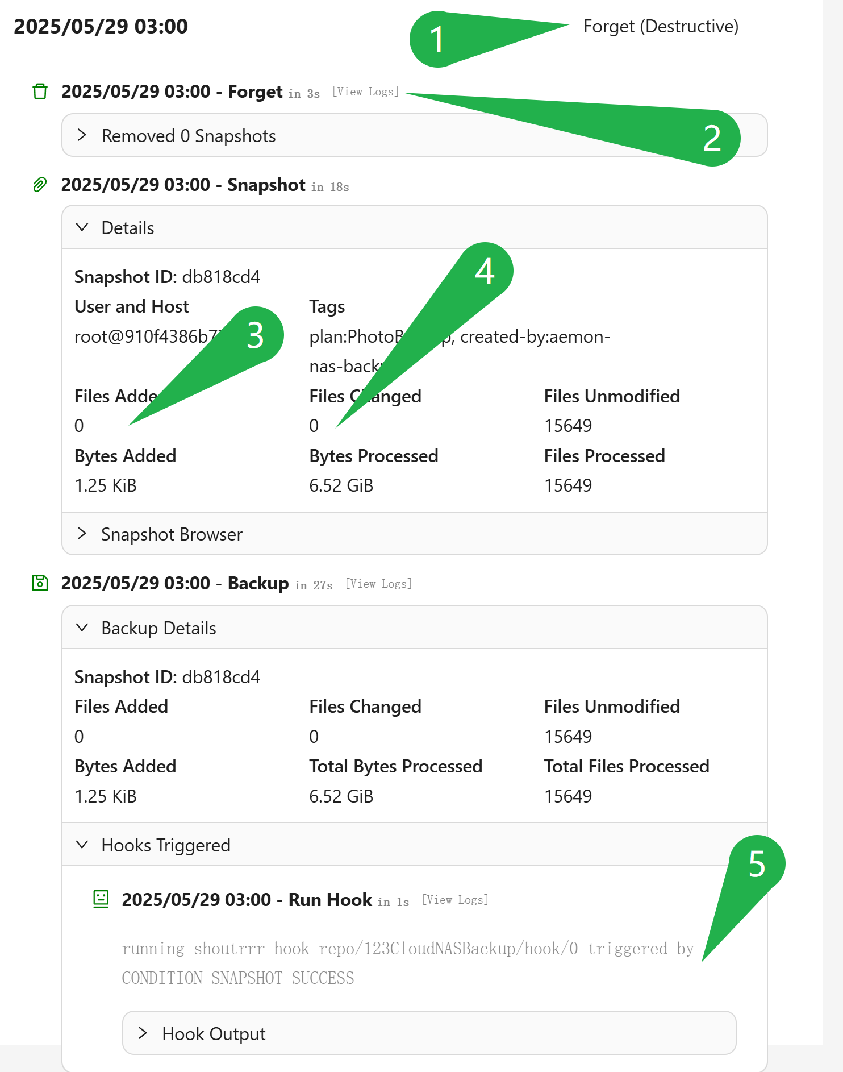Click the Forget (Destructive) menu option
843x1072 pixels.
click(x=661, y=26)
